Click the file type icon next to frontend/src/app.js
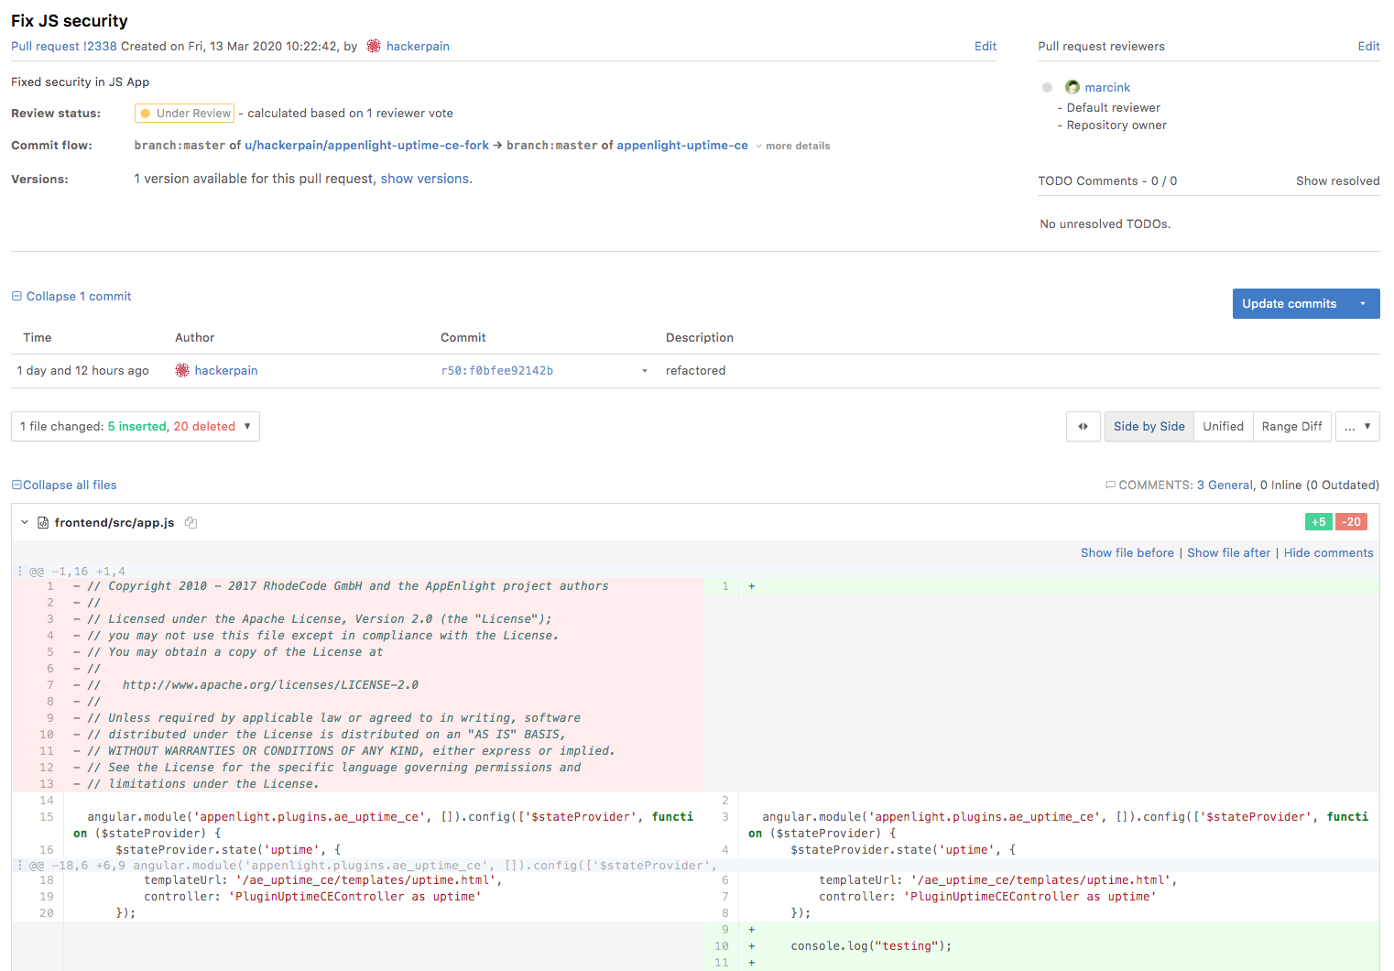This screenshot has height=971, width=1394. pyautogui.click(x=42, y=523)
